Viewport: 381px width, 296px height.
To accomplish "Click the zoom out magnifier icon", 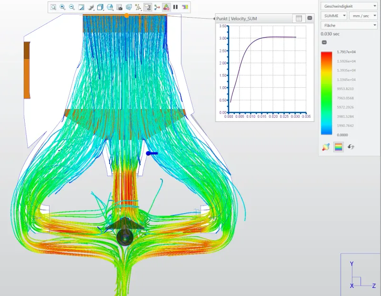I will [72, 7].
